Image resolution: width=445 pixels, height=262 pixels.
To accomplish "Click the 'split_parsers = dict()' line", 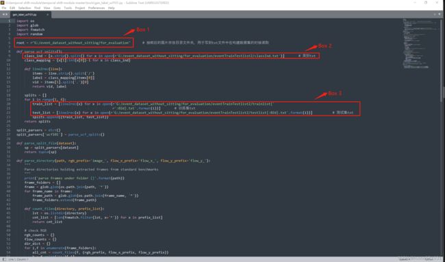I will 38,130.
